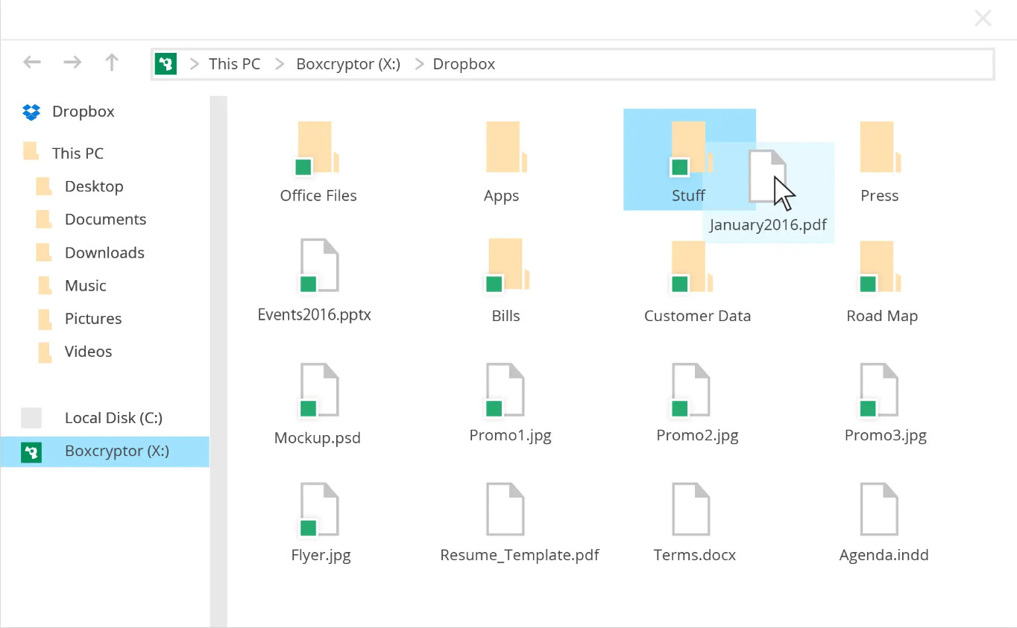The height and width of the screenshot is (628, 1017).
Task: Click the chevron before This PC
Action: 195,64
